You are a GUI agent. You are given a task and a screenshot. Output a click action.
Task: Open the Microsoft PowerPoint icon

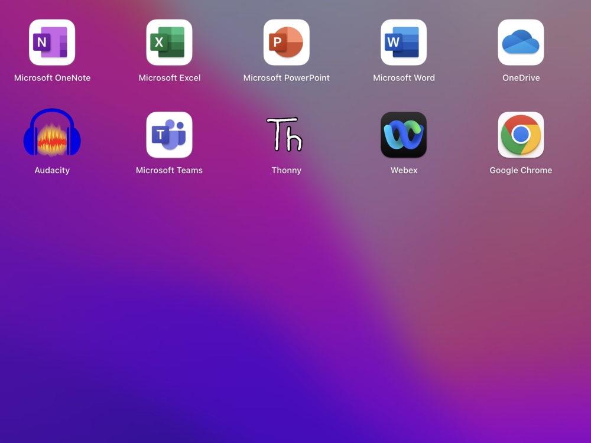coord(287,42)
